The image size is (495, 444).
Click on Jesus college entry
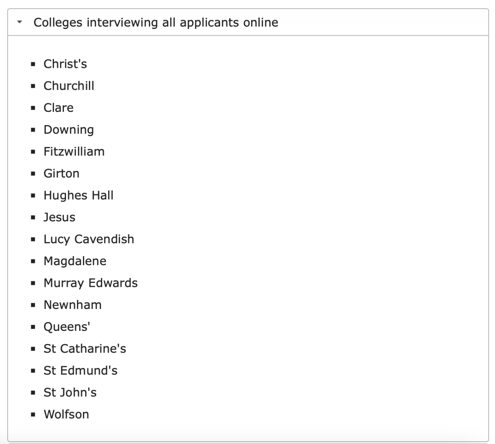click(x=59, y=217)
